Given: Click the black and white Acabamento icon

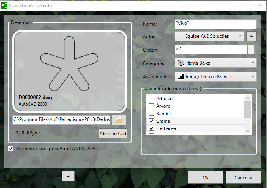Looking at the screenshot, I should point(180,76).
